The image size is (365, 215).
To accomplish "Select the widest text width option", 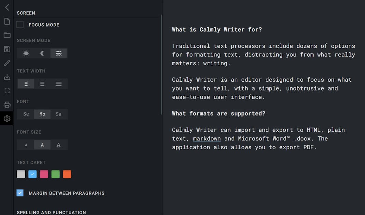I will pos(59,84).
